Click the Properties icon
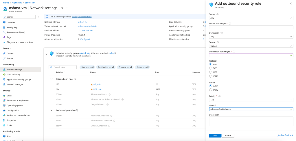This screenshot has width=296, height=141. click(x=4, y=120)
